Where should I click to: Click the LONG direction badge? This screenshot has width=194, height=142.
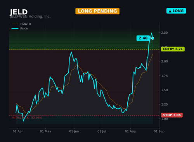(176, 11)
